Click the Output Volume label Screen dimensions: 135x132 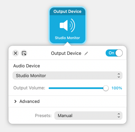click(x=29, y=88)
